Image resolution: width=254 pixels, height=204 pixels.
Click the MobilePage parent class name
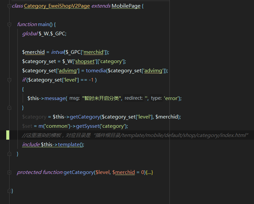(x=126, y=6)
